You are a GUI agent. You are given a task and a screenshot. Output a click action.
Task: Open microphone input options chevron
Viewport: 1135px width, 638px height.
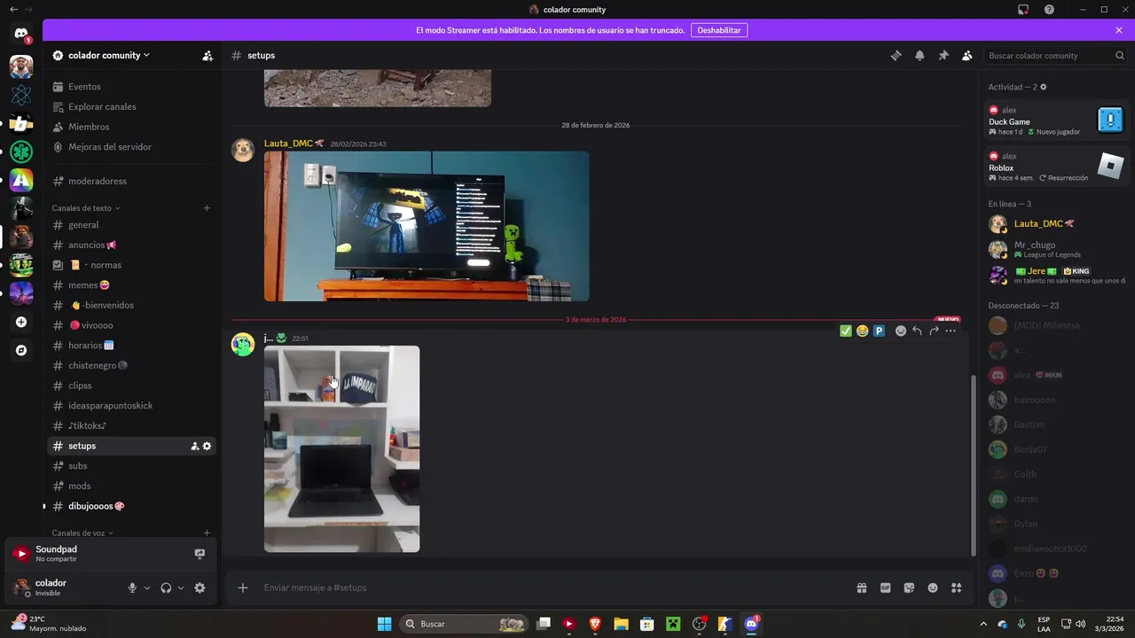click(147, 587)
